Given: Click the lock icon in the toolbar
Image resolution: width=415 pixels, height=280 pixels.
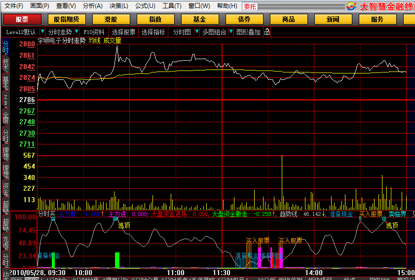Looking at the screenshot, I should coord(267,32).
